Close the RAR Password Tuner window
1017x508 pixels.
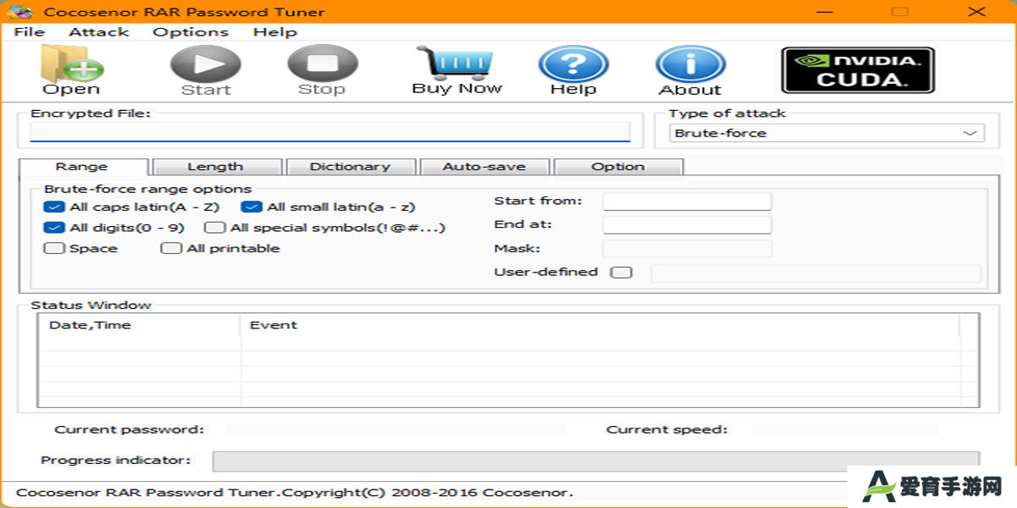[977, 12]
